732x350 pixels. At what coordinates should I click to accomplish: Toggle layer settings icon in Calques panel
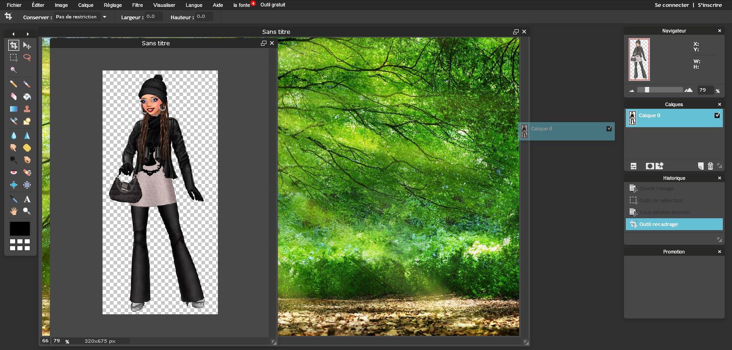tap(634, 166)
